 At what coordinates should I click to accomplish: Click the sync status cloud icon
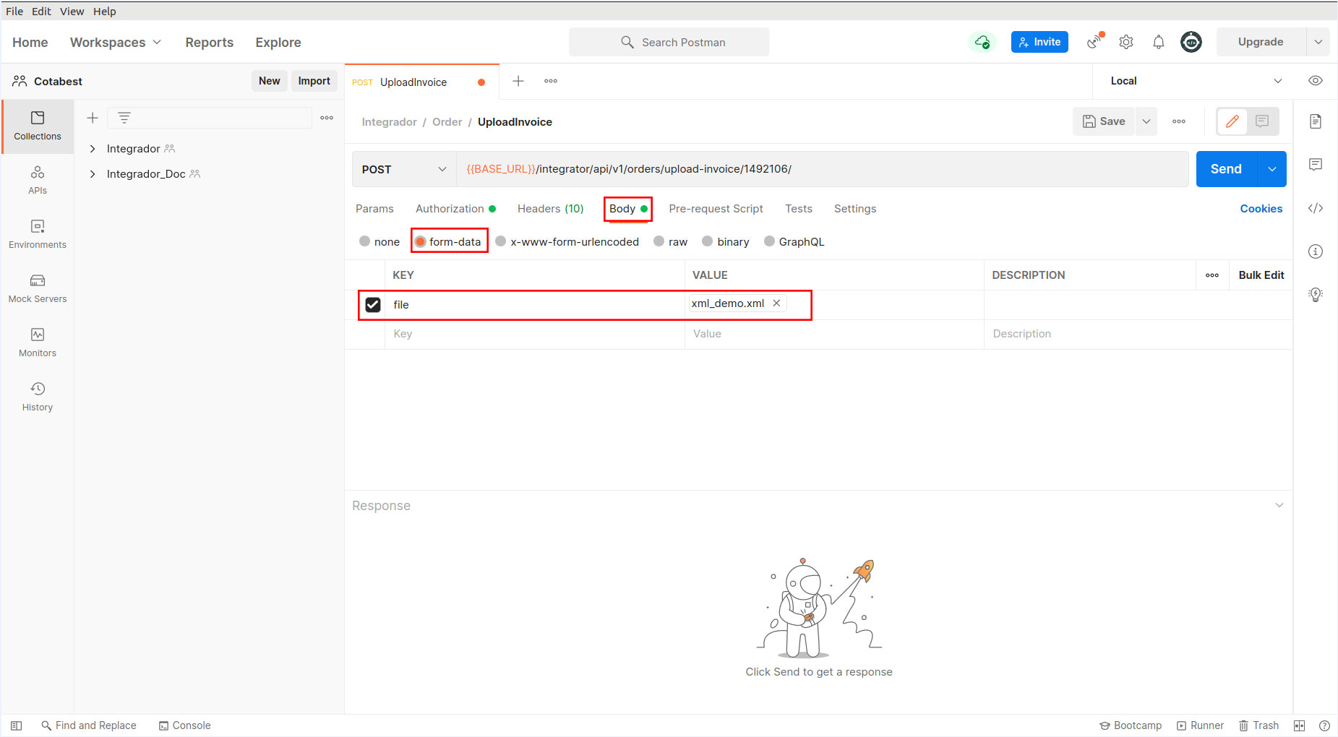pos(982,42)
